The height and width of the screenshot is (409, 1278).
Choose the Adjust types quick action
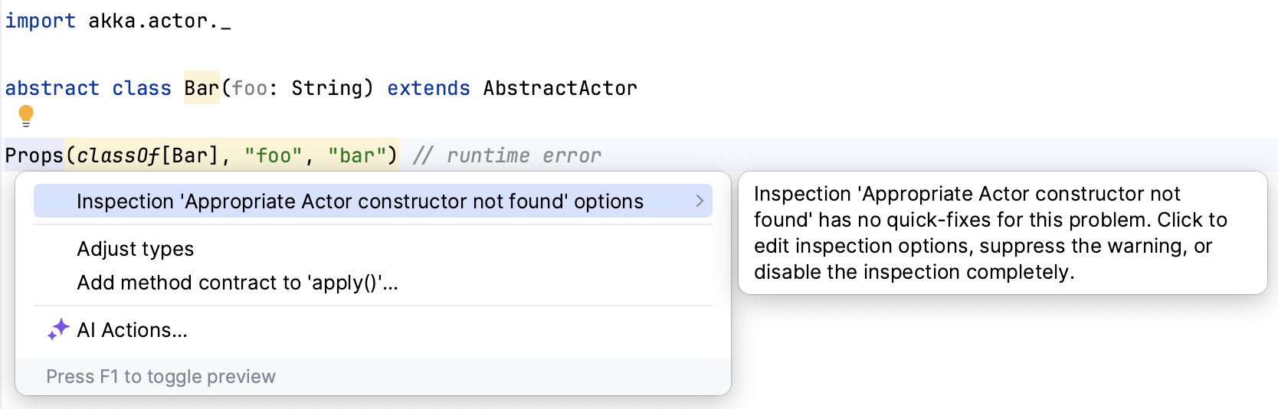(x=136, y=249)
